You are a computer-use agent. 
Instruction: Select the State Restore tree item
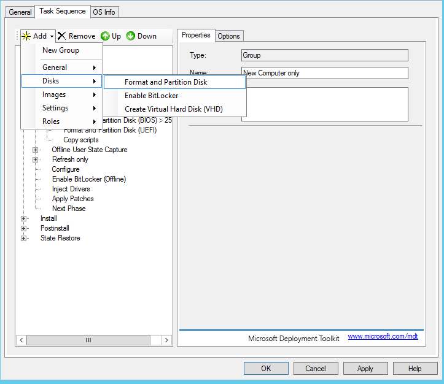[60, 238]
